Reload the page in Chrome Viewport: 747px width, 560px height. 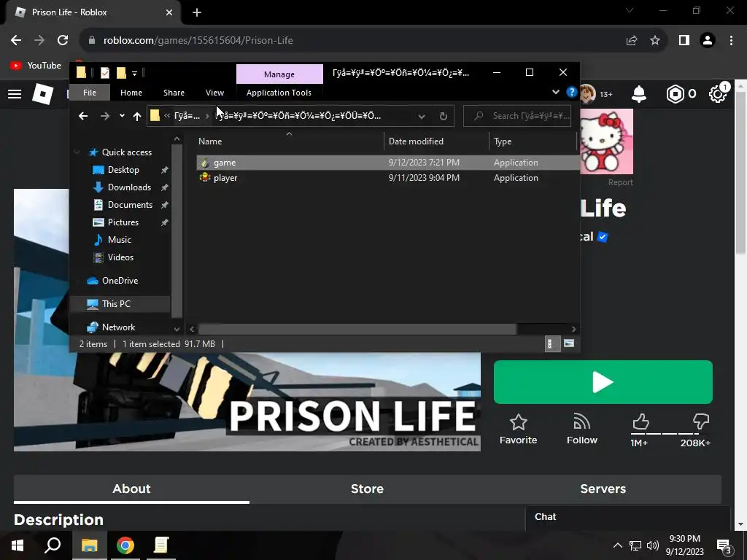pos(63,41)
